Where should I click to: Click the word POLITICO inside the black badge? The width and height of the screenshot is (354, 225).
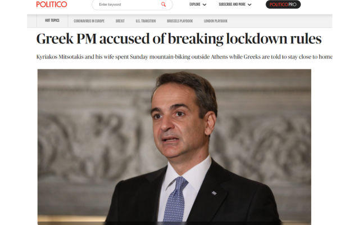[x=279, y=4]
